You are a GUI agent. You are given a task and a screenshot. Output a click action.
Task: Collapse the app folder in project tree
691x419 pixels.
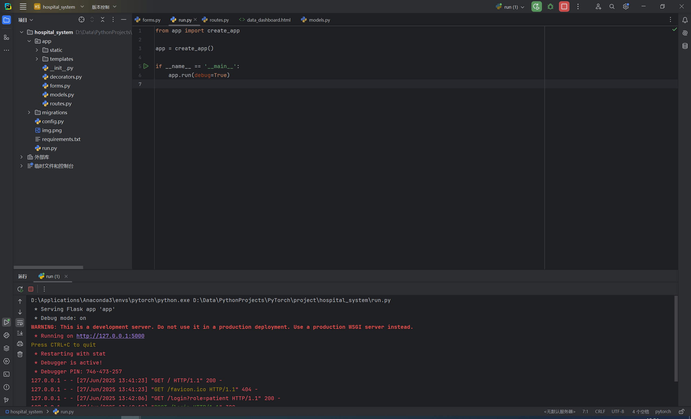tap(29, 41)
